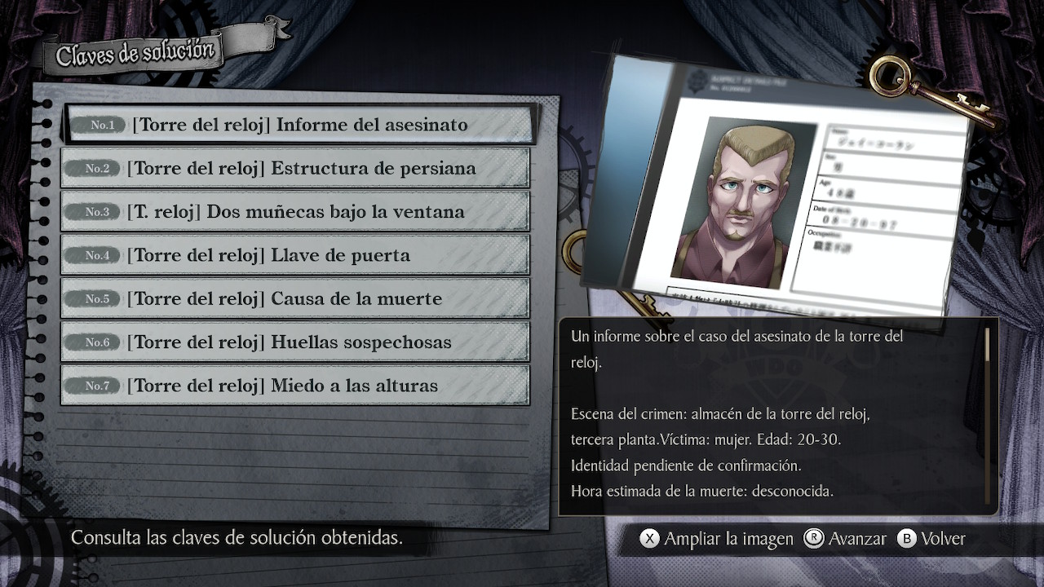Click the R button icon for Avanzar
1044x587 pixels.
pyautogui.click(x=813, y=539)
